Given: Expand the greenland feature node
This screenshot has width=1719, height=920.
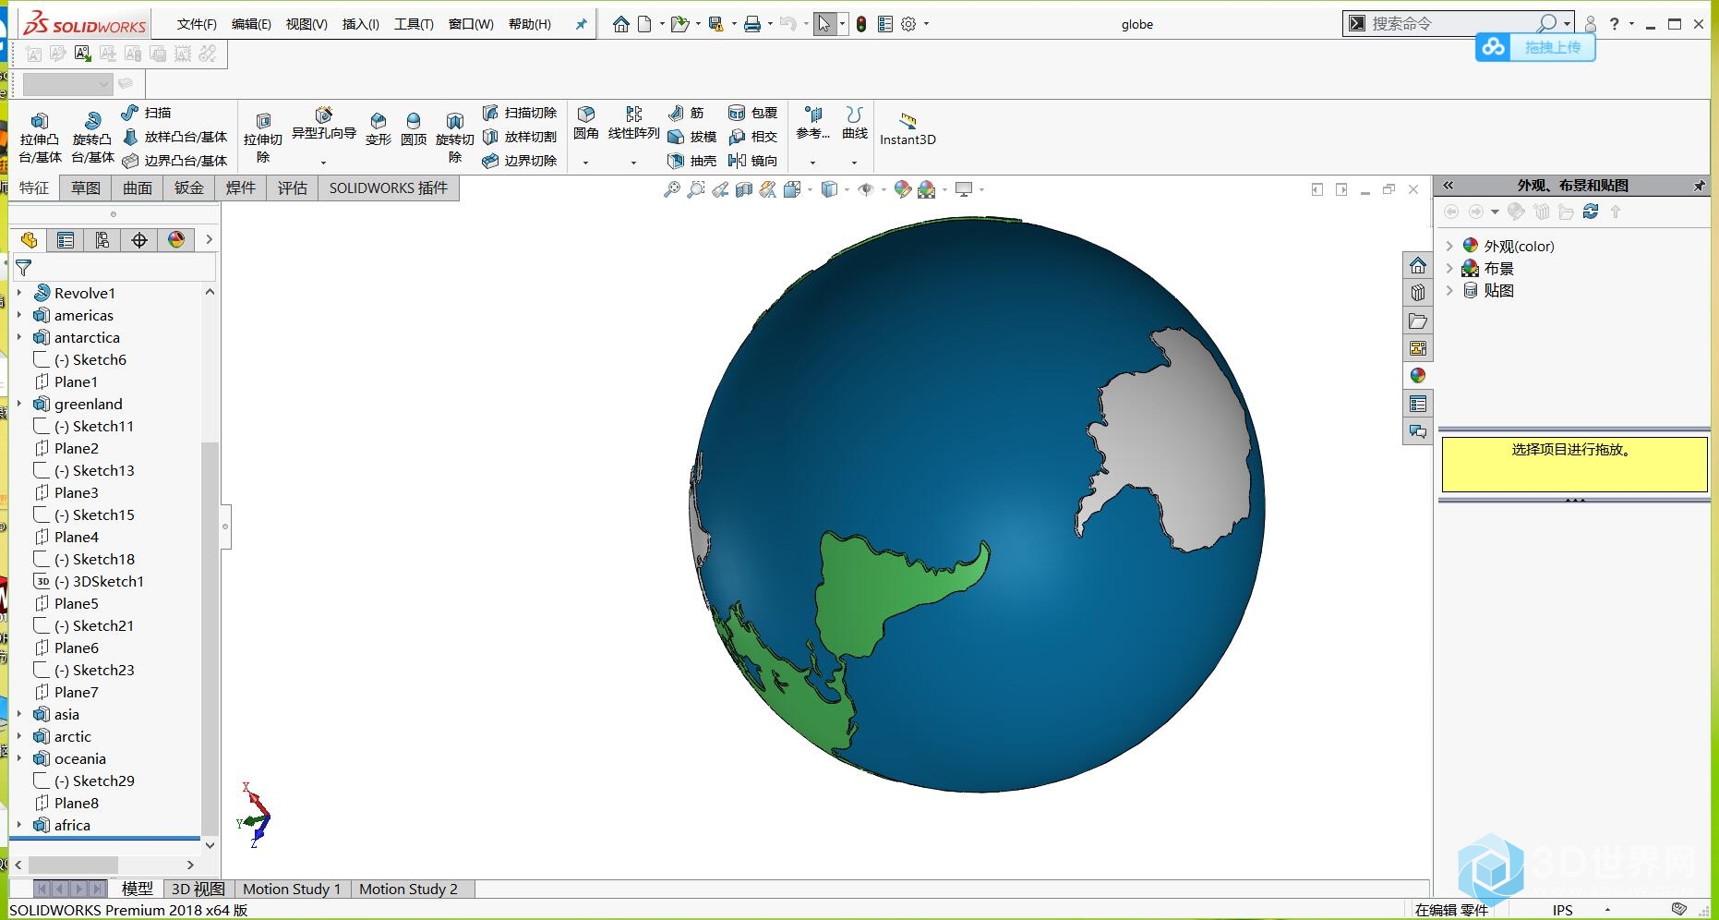Looking at the screenshot, I should 19,404.
